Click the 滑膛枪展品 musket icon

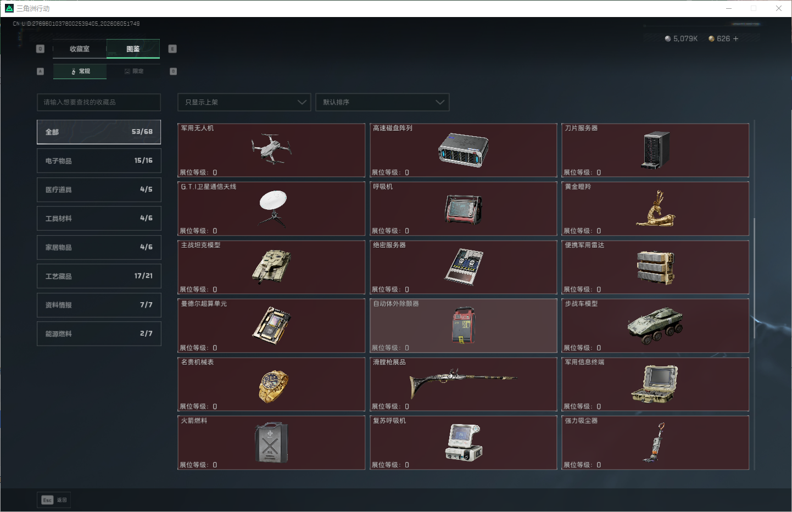tap(463, 382)
